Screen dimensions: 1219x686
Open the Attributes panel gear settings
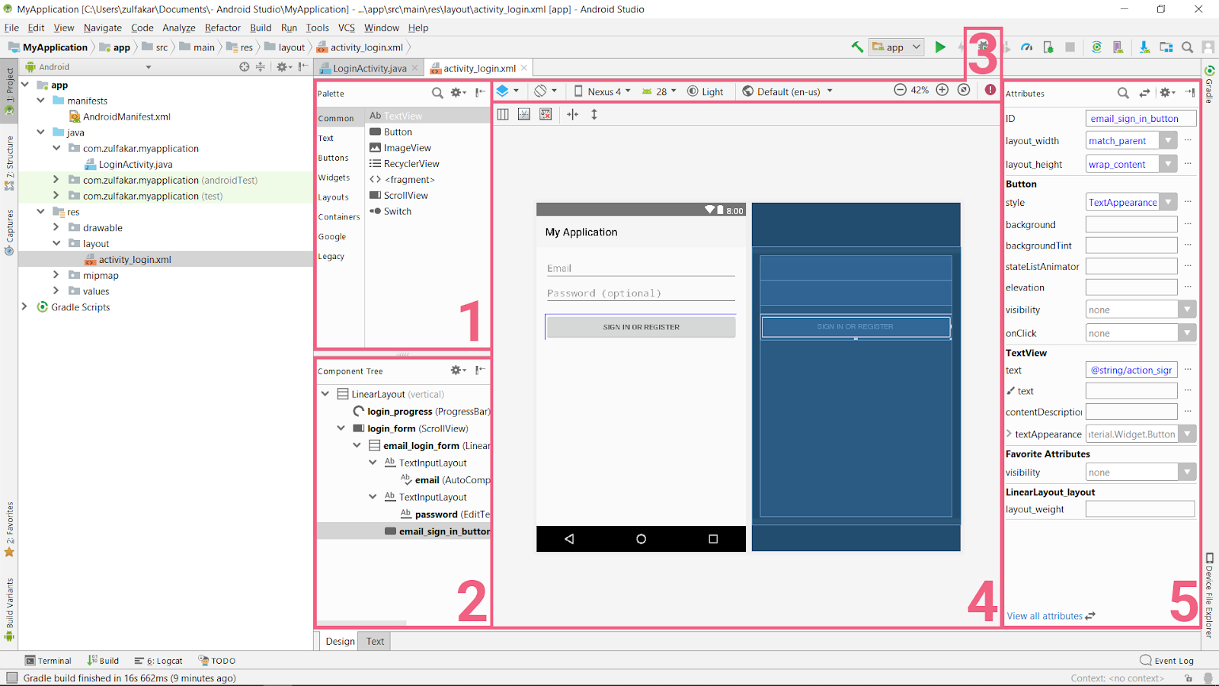[x=1167, y=93]
